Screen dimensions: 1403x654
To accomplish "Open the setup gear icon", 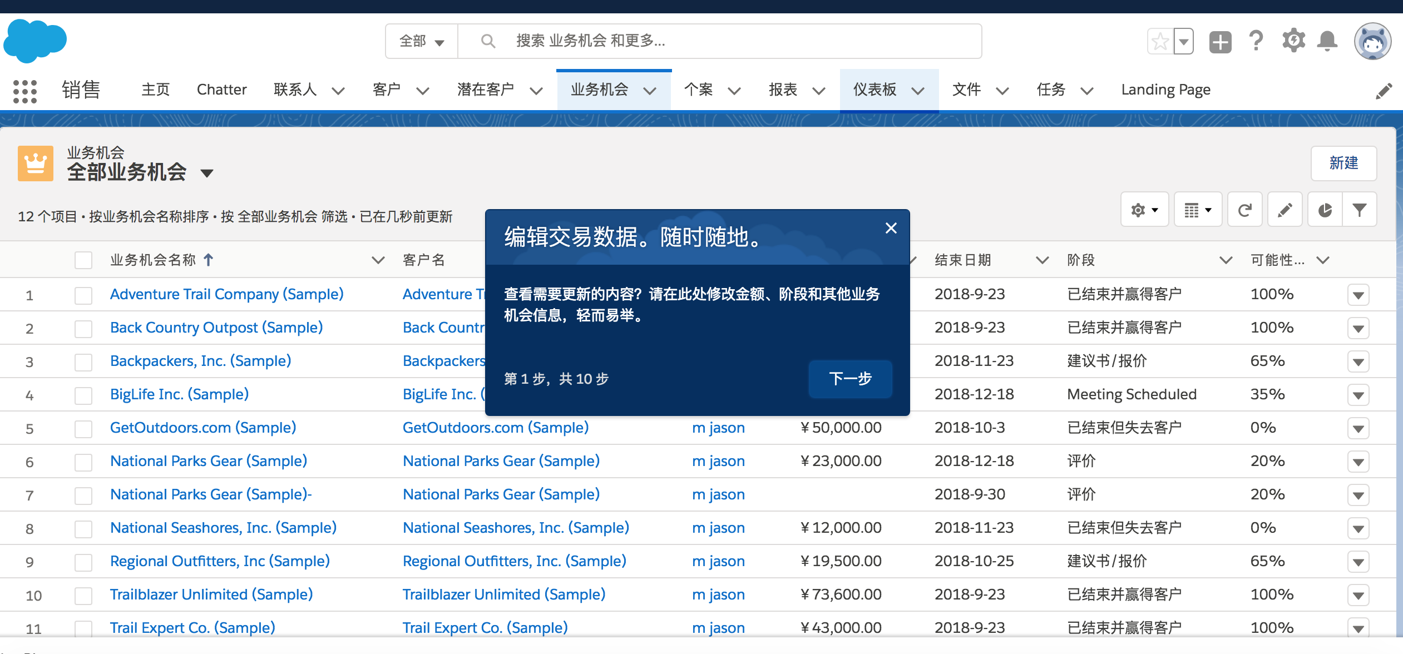I will pos(1293,41).
